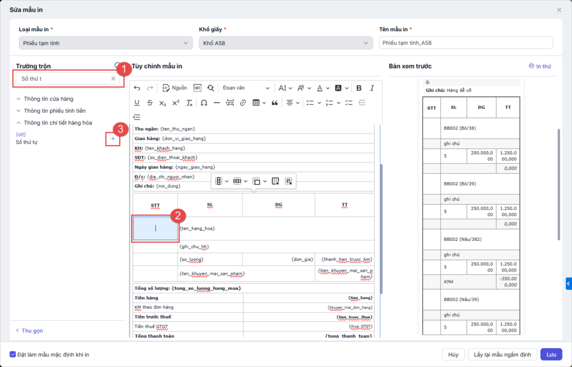Click the Undo icon in editor toolbar
This screenshot has width=572, height=367.
tap(137, 88)
